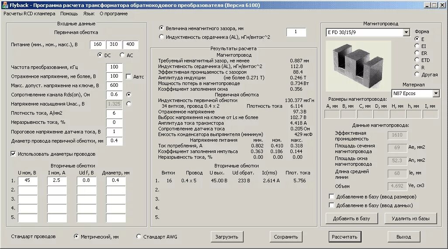Open the Расчеты RCD клампера menu
The image size is (448, 249).
tap(29, 14)
